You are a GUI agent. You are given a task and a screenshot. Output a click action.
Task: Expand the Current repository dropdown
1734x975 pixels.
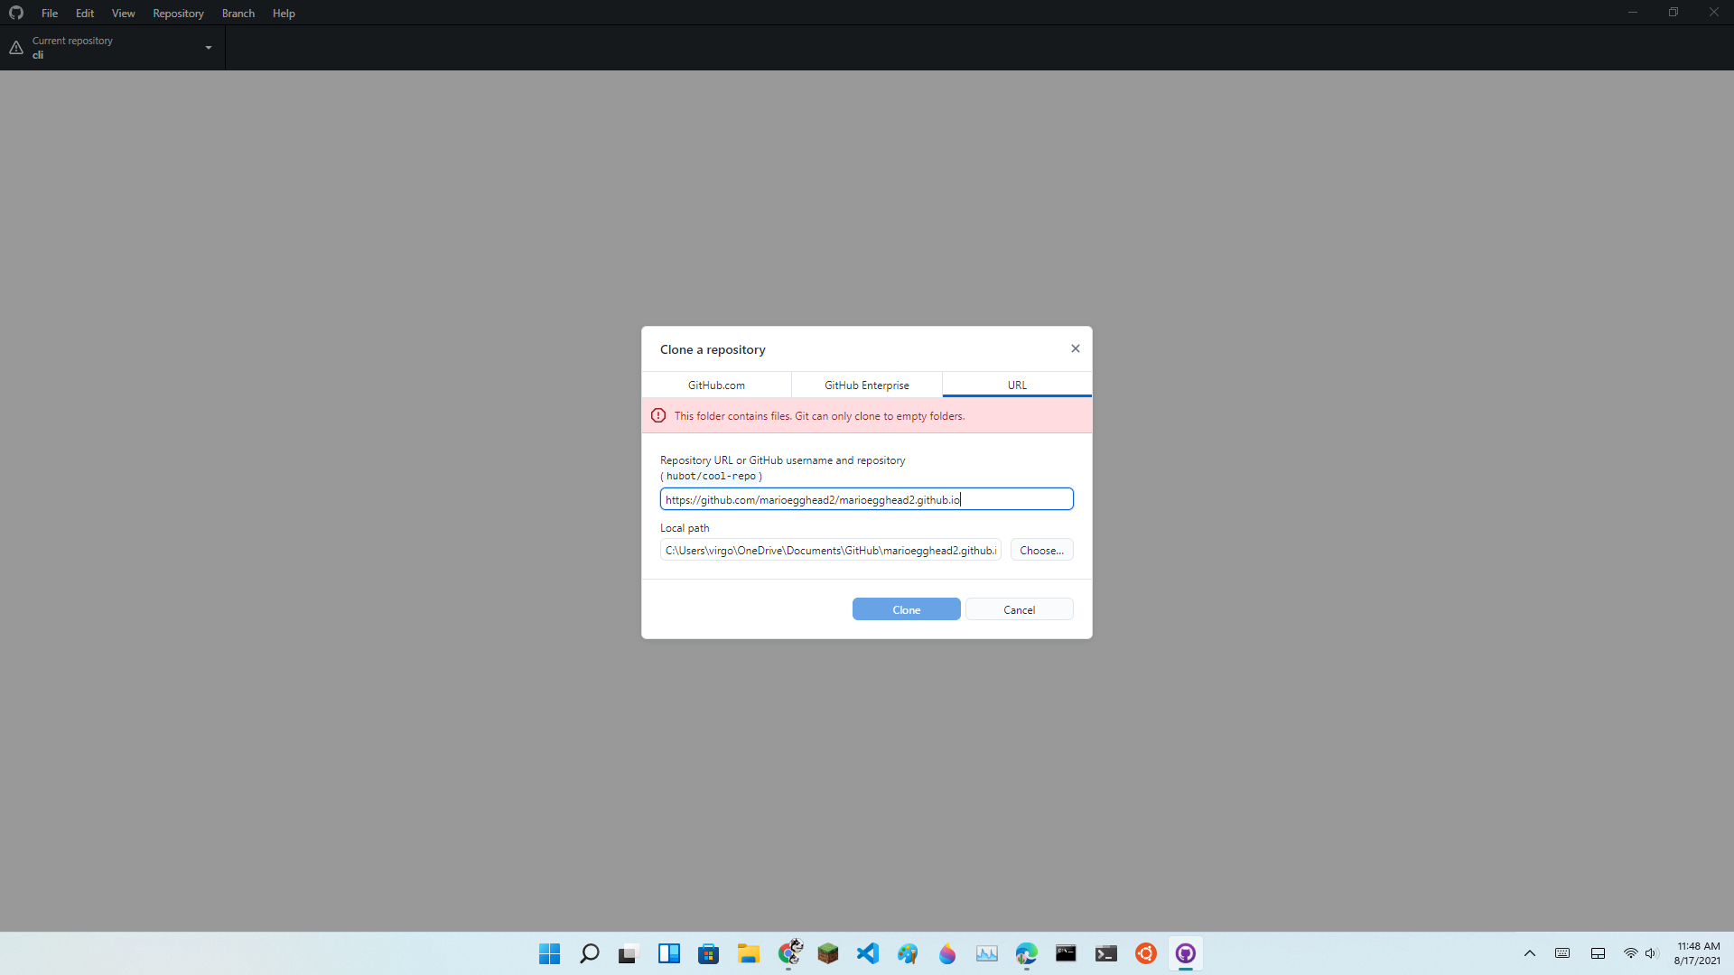click(113, 48)
